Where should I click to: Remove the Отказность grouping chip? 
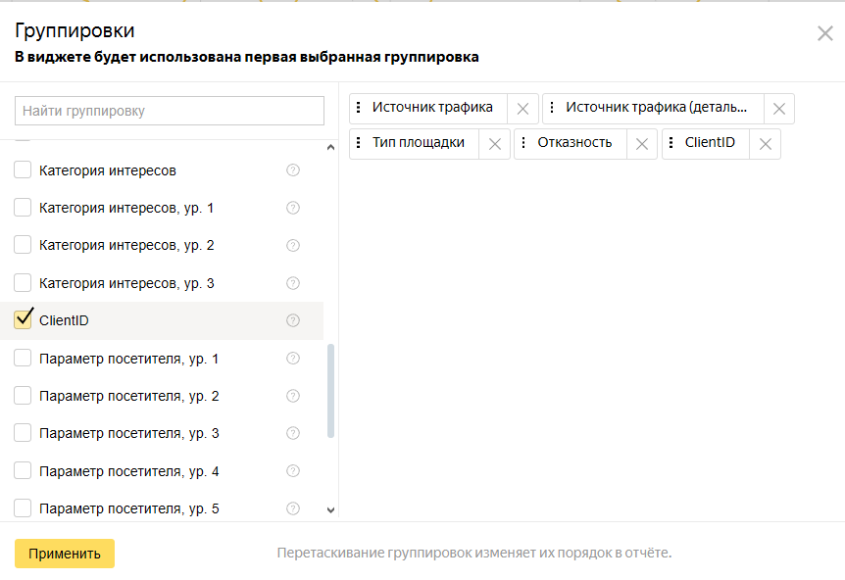tap(641, 144)
